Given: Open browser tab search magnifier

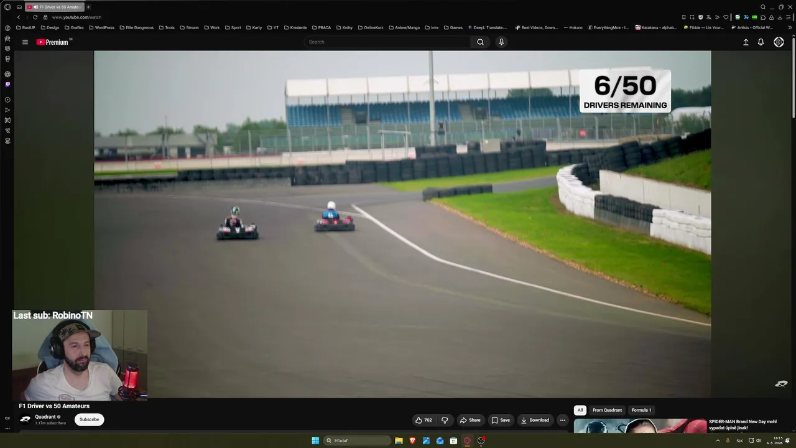Looking at the screenshot, I should tap(763, 7).
